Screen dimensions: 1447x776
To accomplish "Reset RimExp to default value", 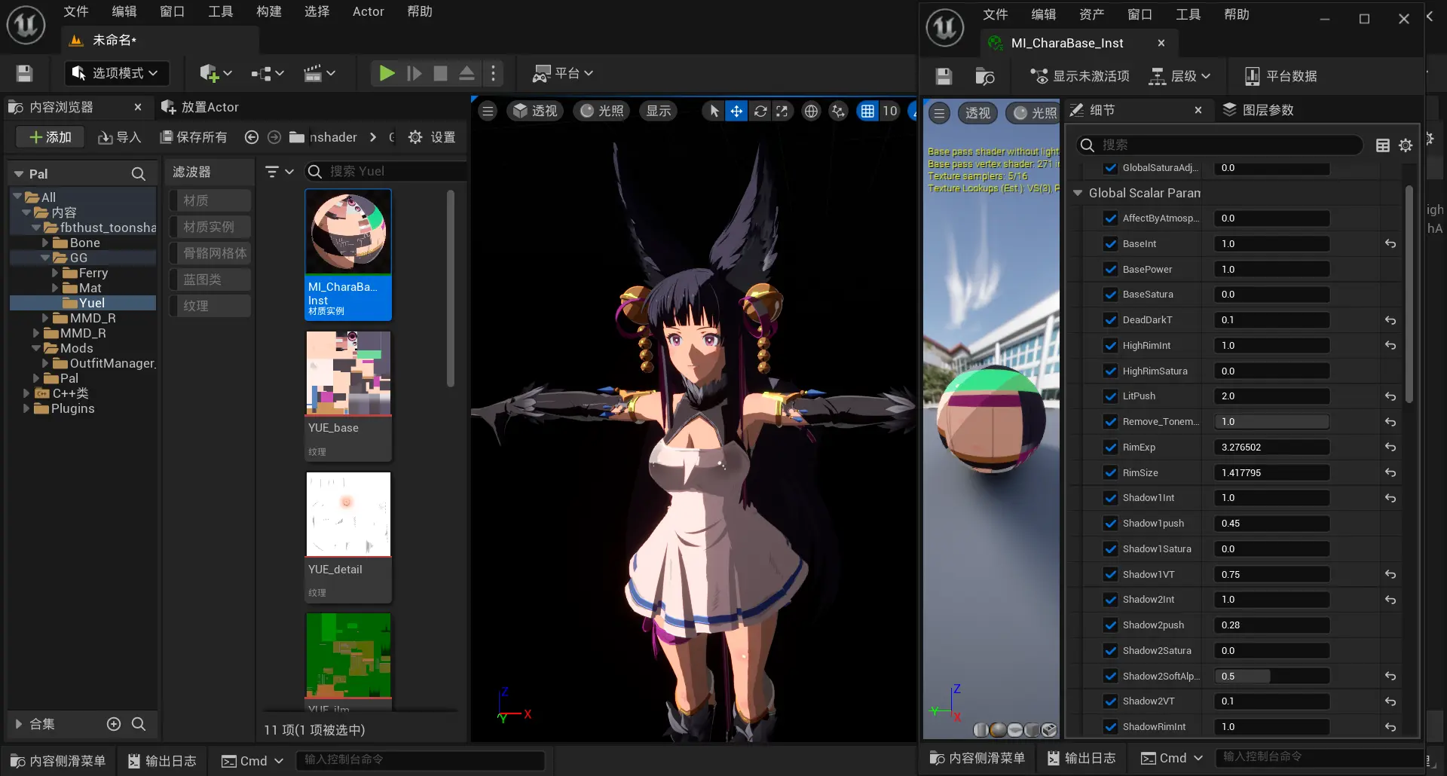I will coord(1390,448).
